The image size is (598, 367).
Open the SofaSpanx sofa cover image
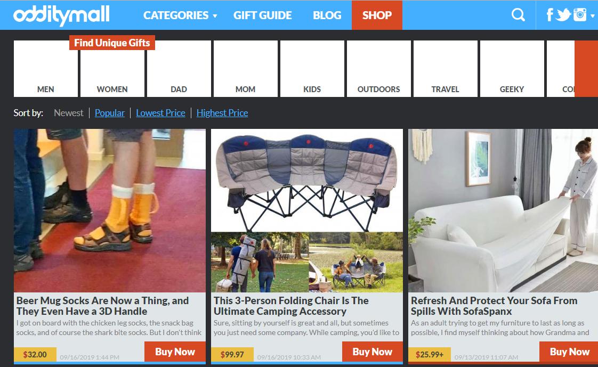503,210
